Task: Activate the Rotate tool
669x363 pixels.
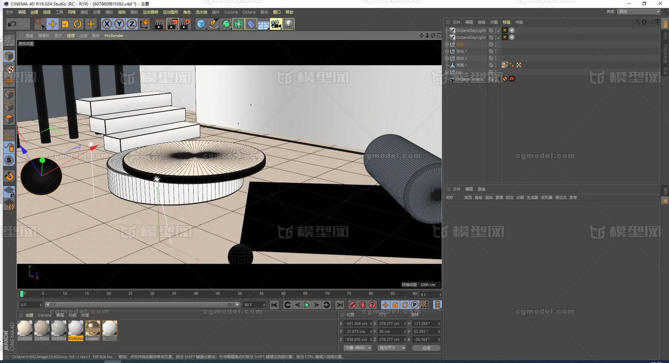Action: 78,24
